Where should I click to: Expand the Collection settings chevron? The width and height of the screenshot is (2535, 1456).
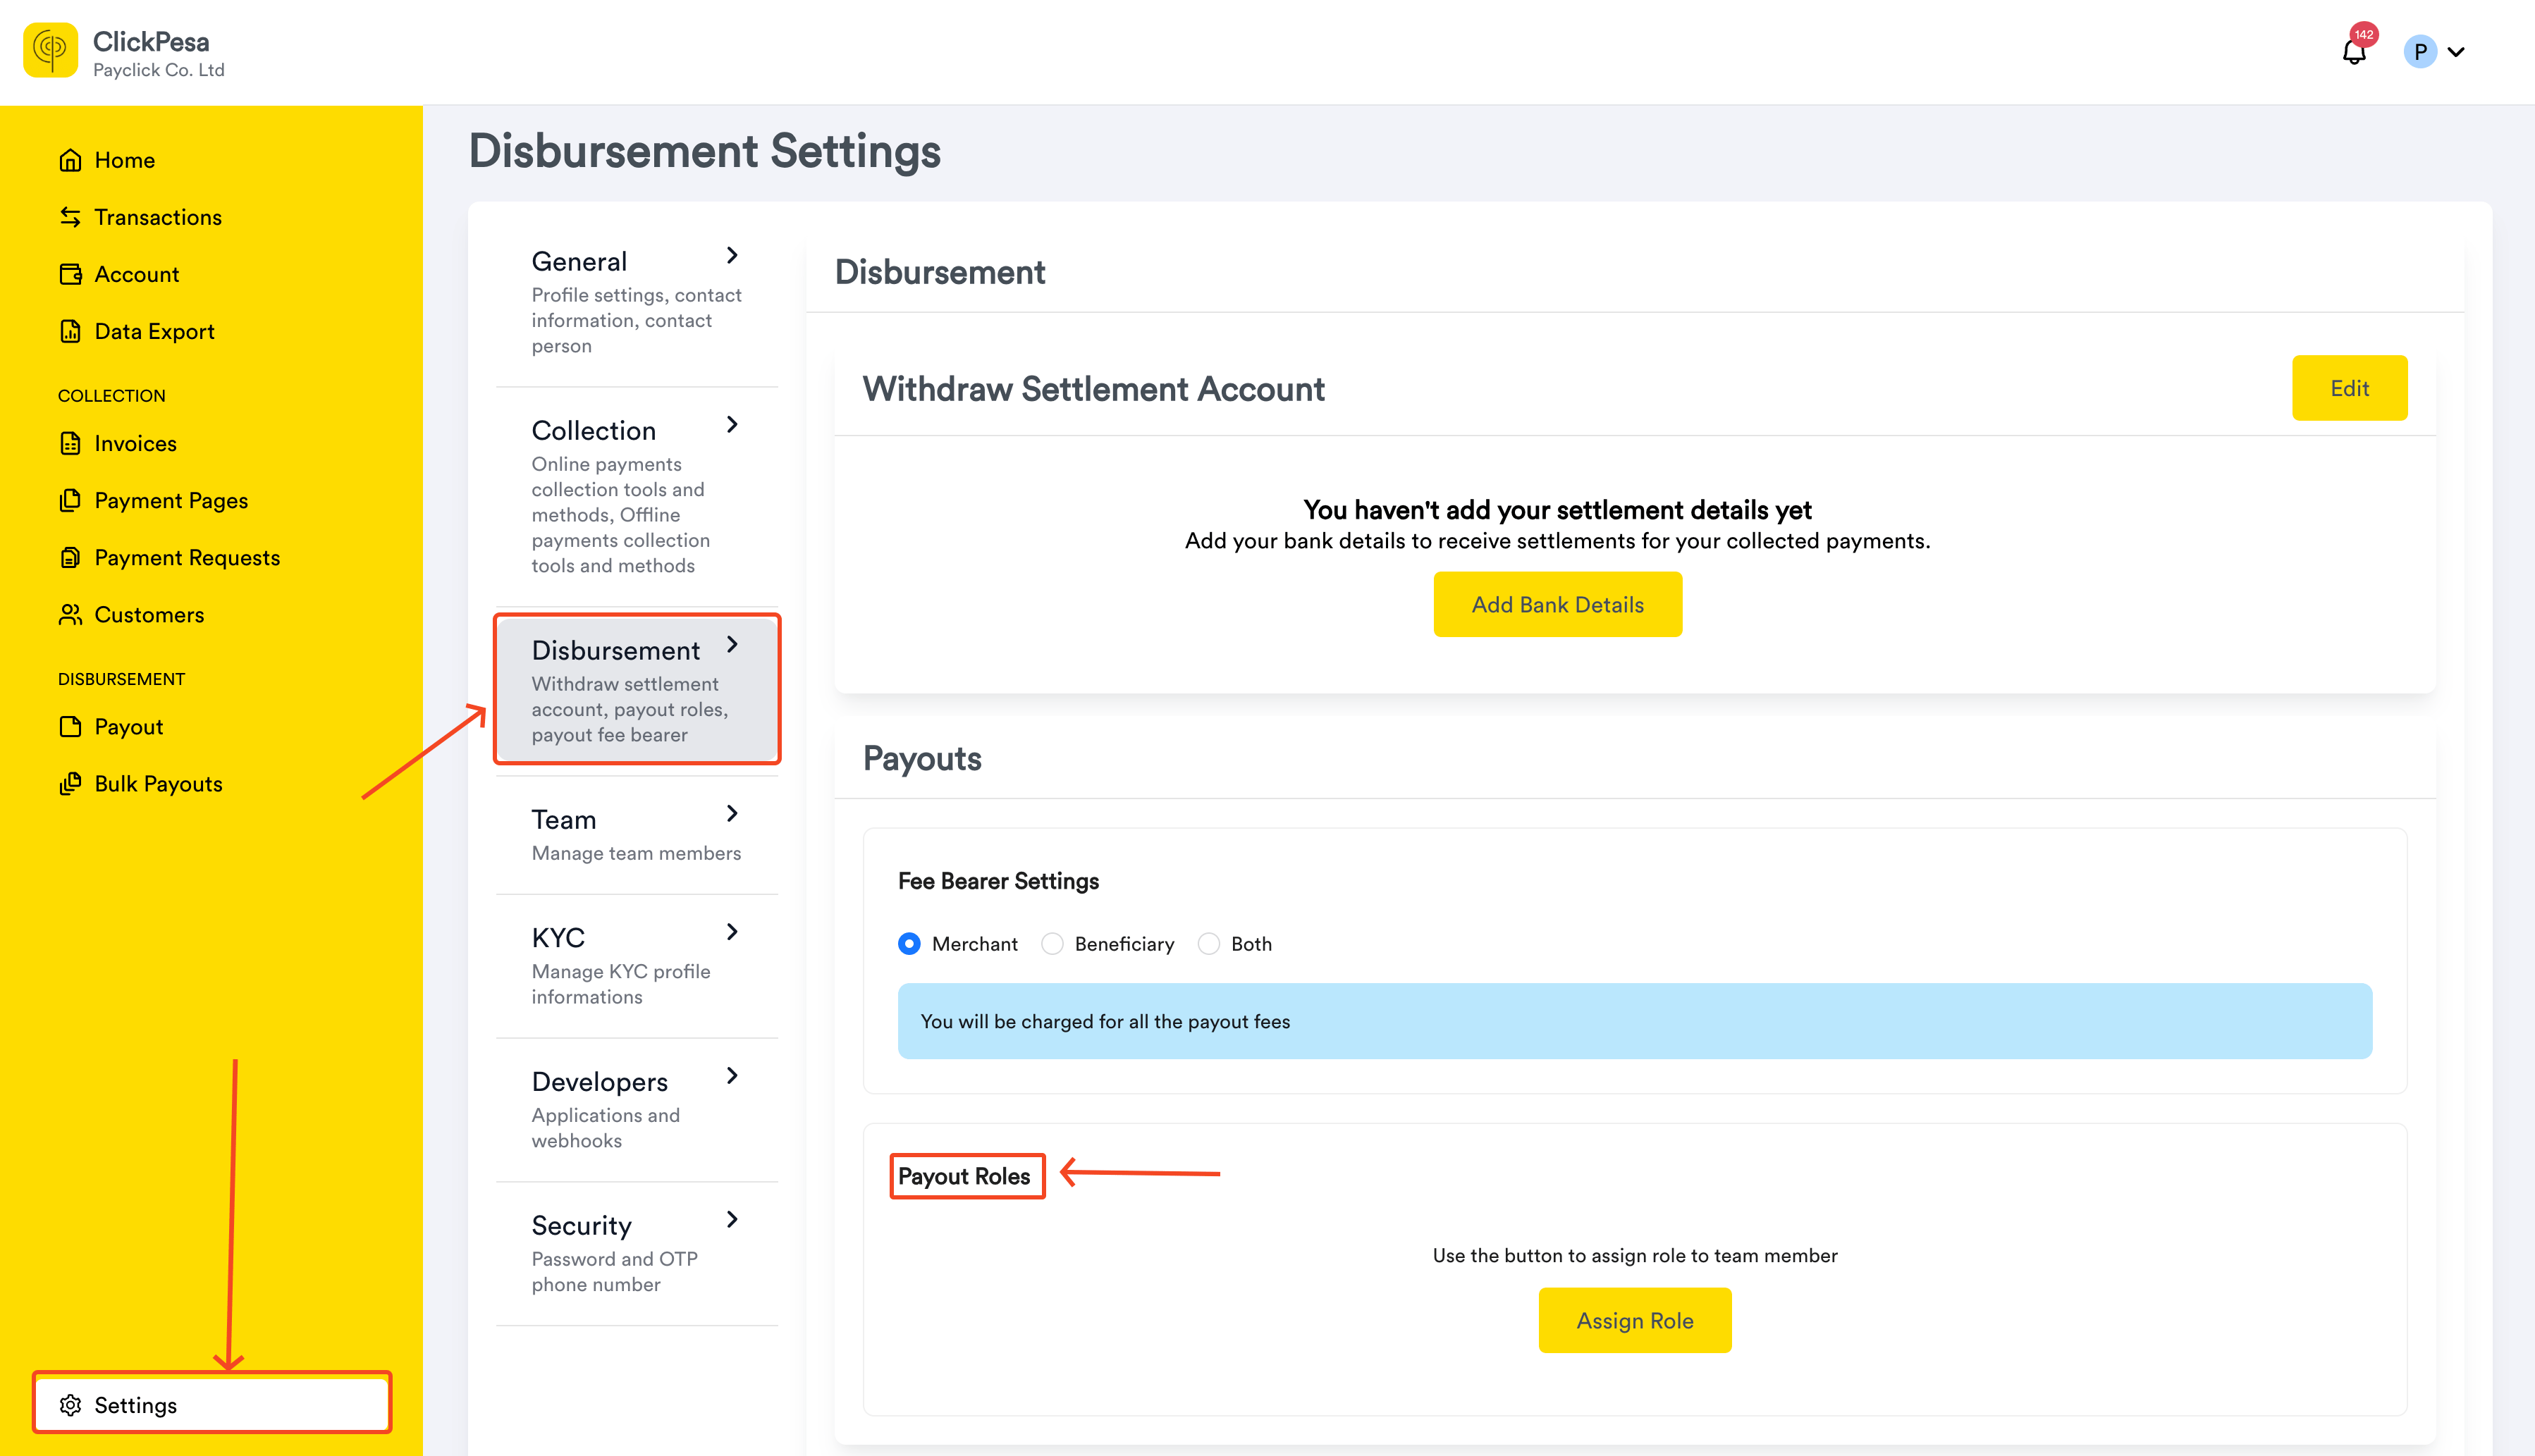point(733,425)
